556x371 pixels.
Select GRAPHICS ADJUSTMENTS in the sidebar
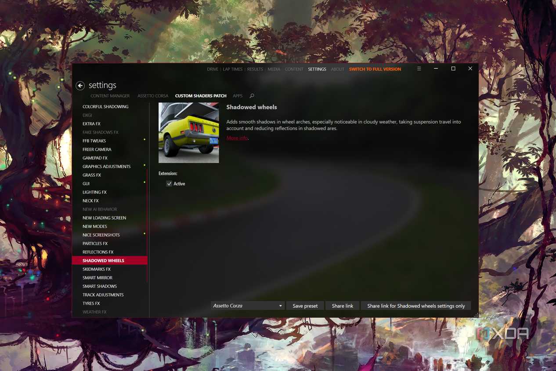click(106, 166)
